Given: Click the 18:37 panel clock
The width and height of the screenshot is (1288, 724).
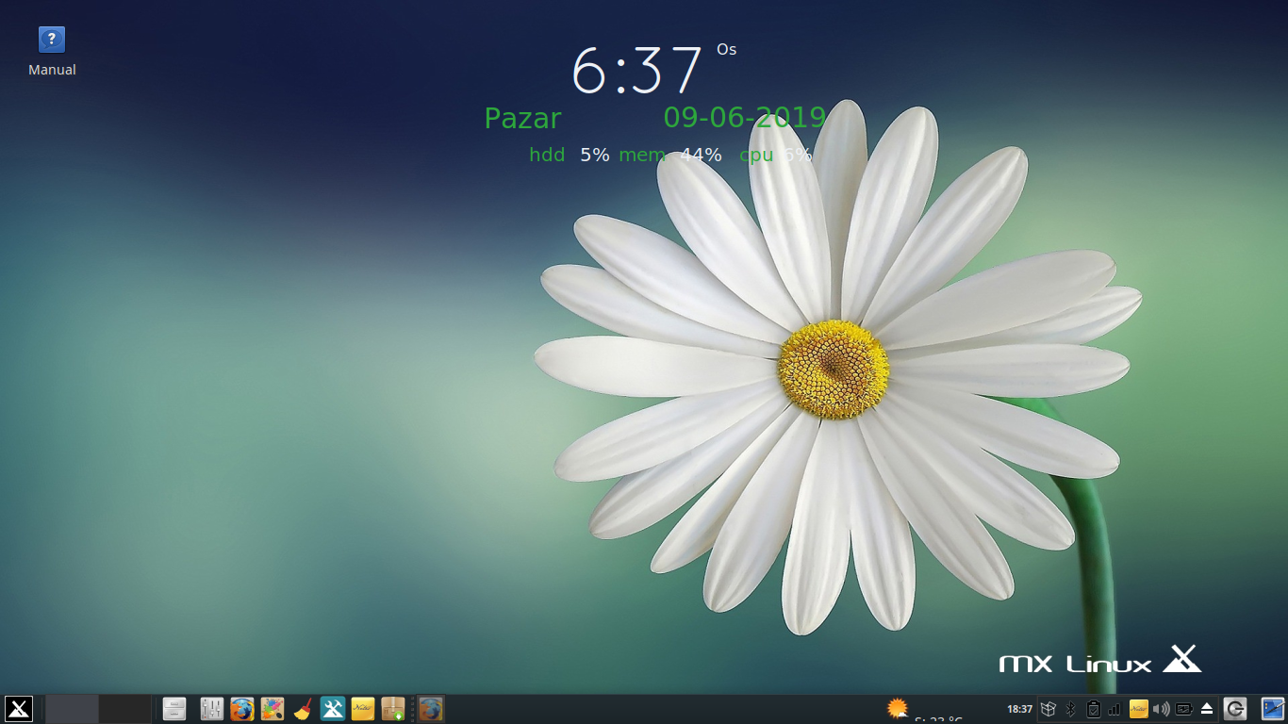Looking at the screenshot, I should pyautogui.click(x=1019, y=709).
